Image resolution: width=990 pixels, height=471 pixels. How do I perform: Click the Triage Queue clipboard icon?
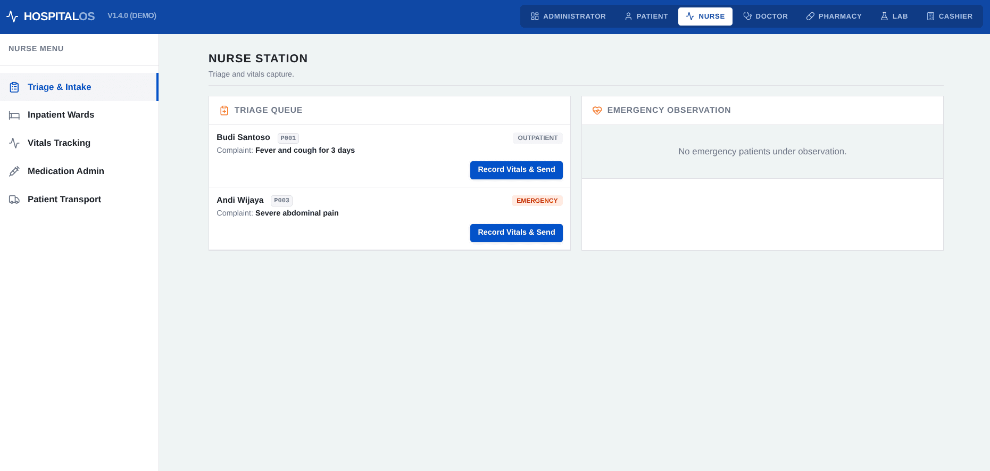coord(224,111)
